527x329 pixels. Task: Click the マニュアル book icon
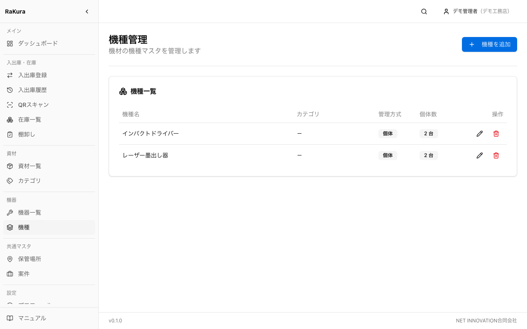pos(10,318)
